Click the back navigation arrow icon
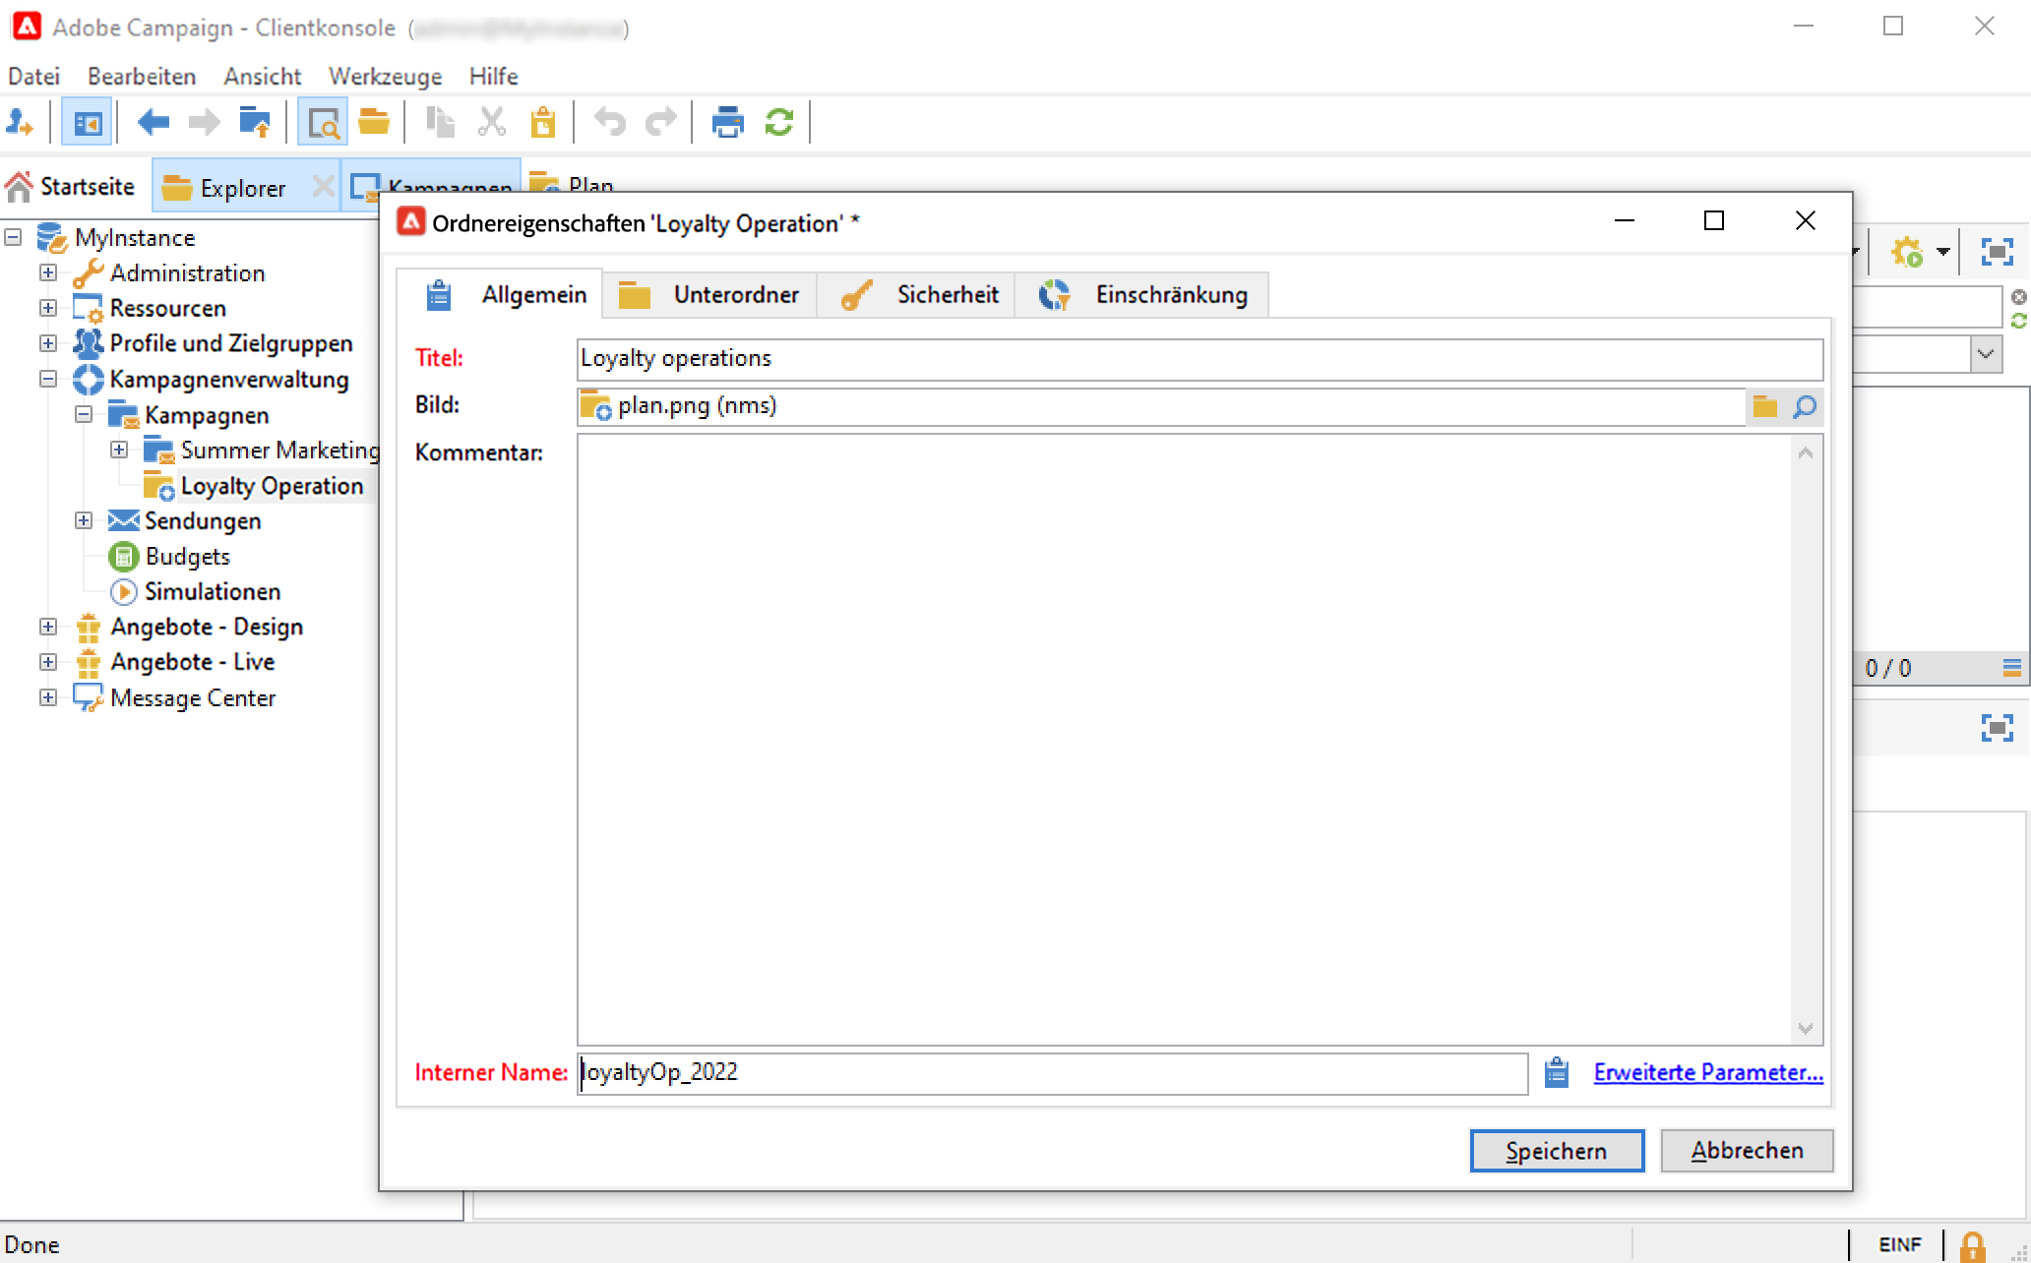The image size is (2031, 1263). pyautogui.click(x=153, y=123)
